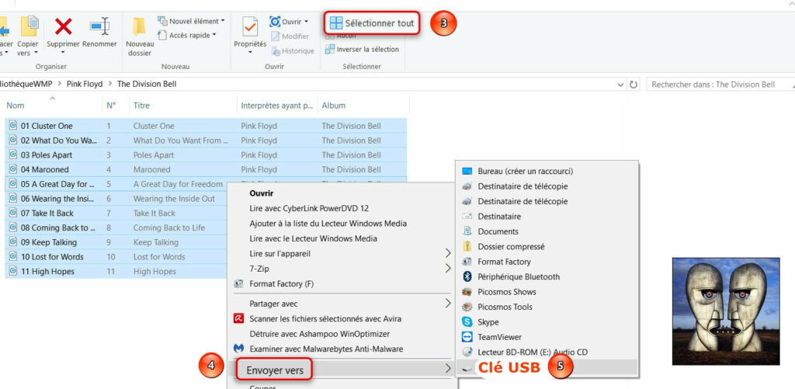Click the Nouveau dossier folder icon
The image size is (795, 389).
point(139,26)
